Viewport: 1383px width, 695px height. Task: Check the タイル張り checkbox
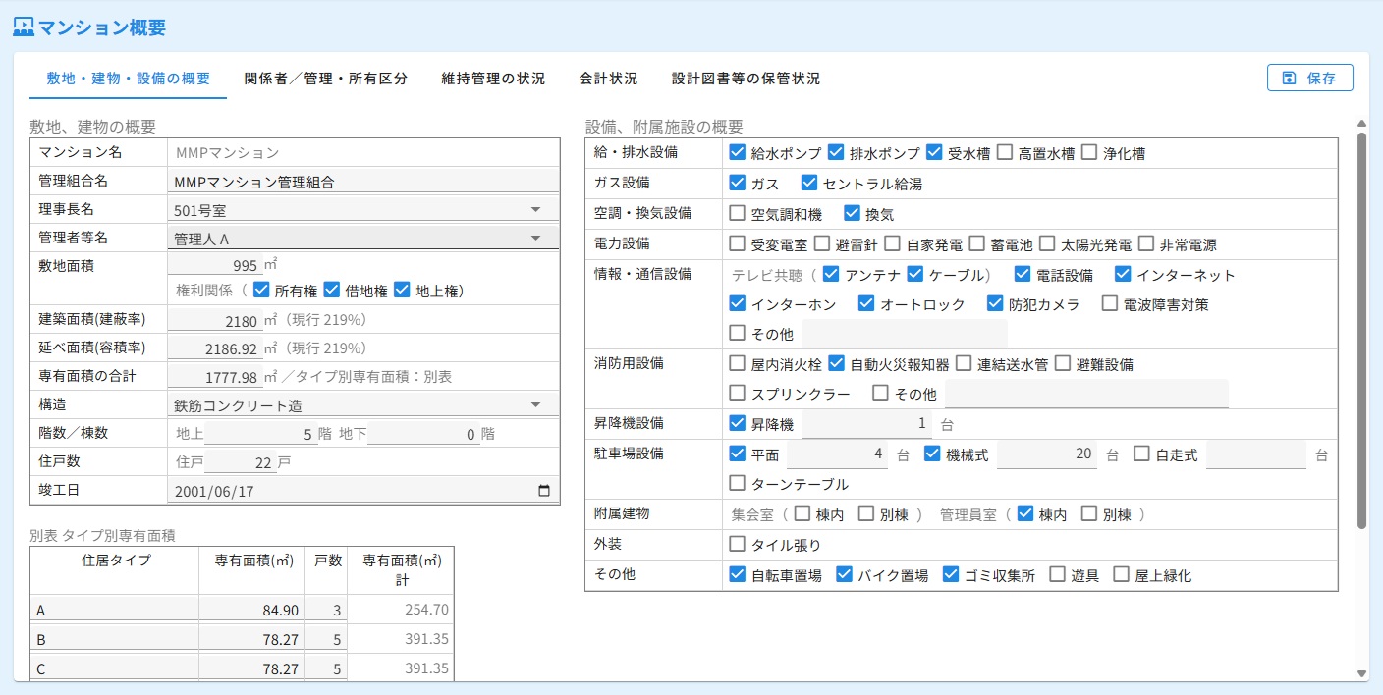[x=738, y=544]
